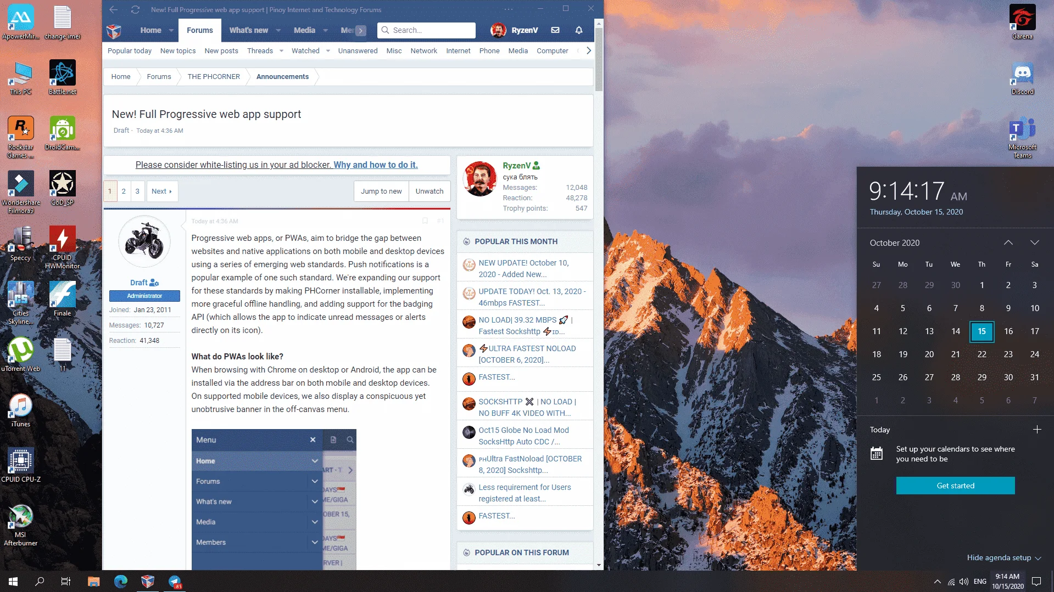Viewport: 1054px width, 592px height.
Task: Select October 22 in calendar
Action: [981, 354]
